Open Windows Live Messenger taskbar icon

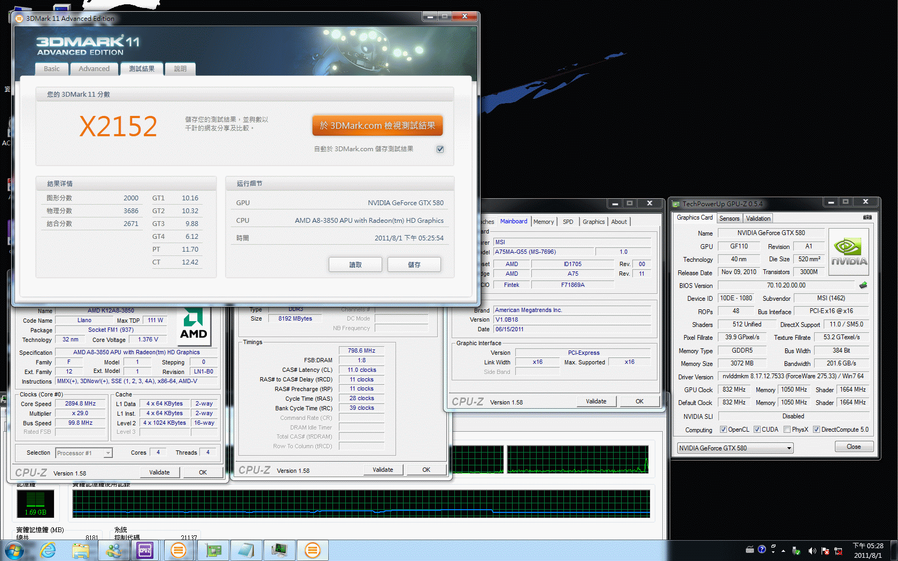[113, 550]
